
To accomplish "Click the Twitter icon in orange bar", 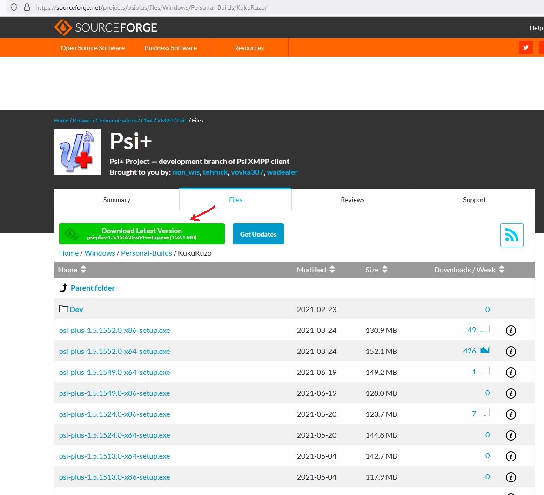I will click(525, 47).
